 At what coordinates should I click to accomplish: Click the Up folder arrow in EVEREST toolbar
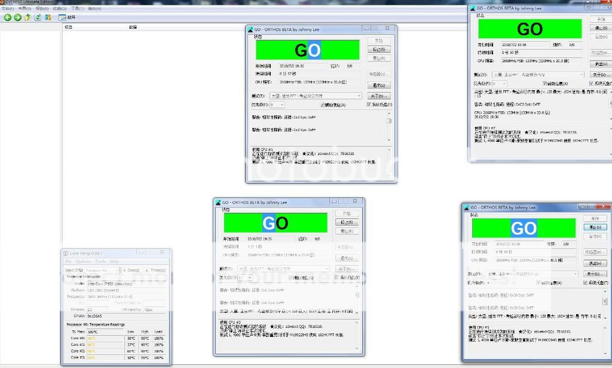tap(27, 17)
